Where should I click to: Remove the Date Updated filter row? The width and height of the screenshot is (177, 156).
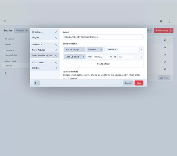[x=141, y=57]
